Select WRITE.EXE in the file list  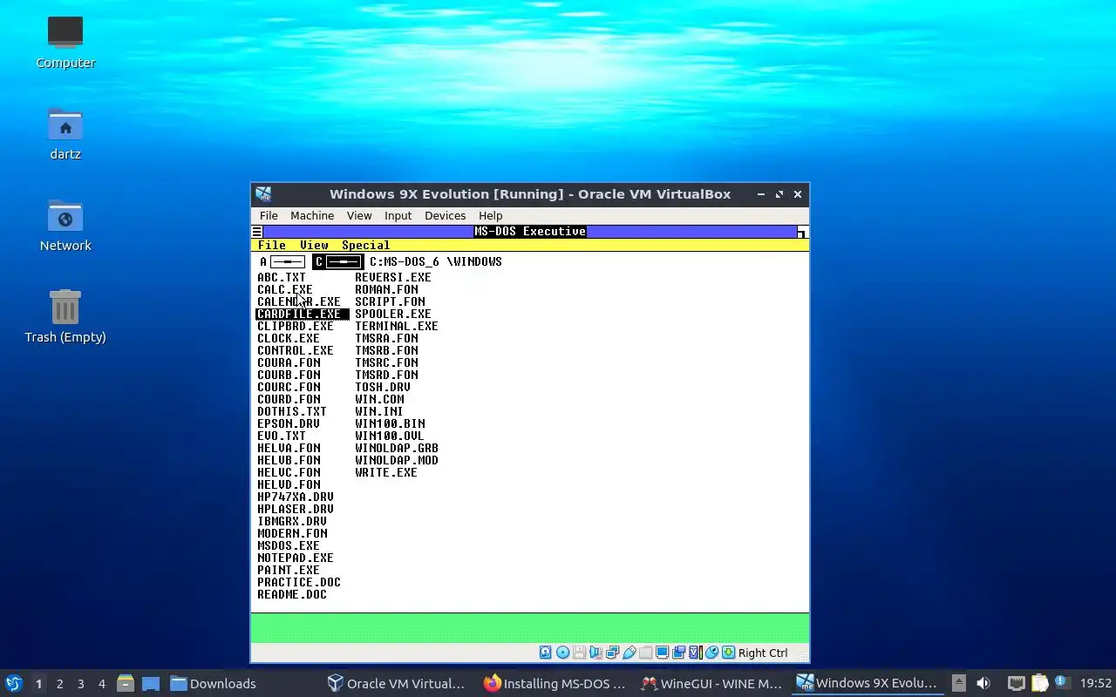point(385,472)
